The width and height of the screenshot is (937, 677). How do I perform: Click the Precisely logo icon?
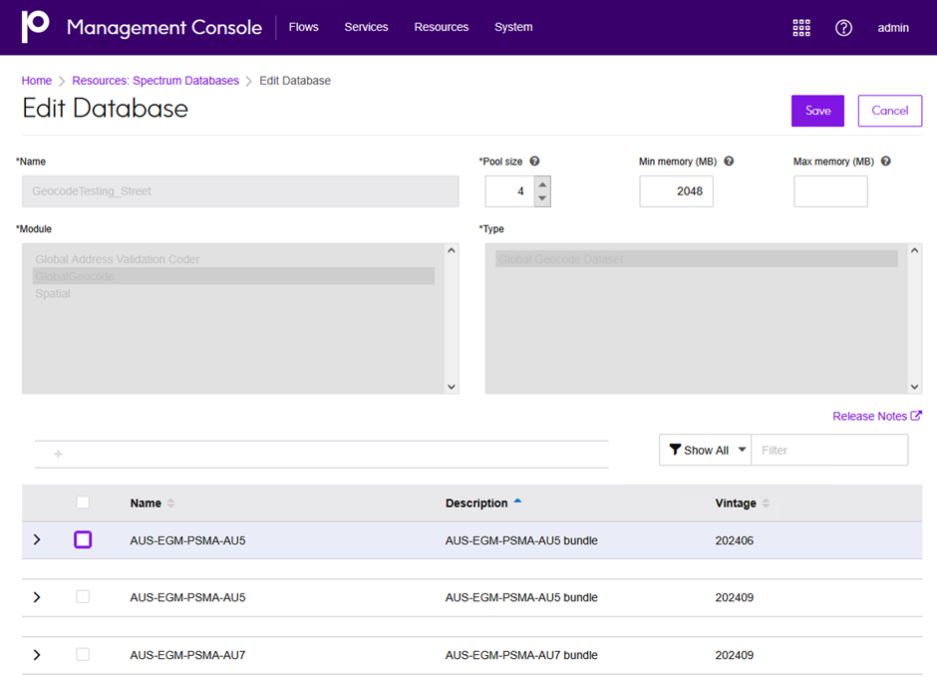pos(35,26)
